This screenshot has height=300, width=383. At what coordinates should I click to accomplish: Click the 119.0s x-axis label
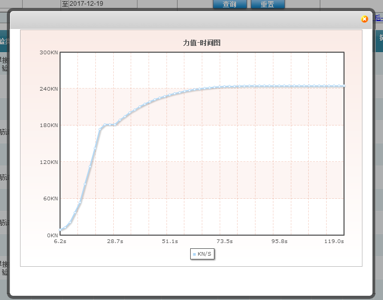(334, 241)
